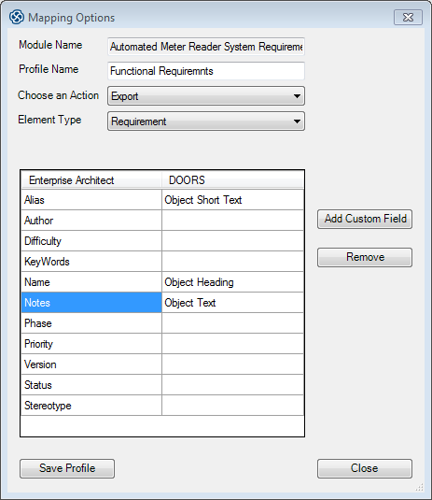Click the DOORS cell beside Difficulty
This screenshot has height=500, width=432.
click(x=232, y=241)
